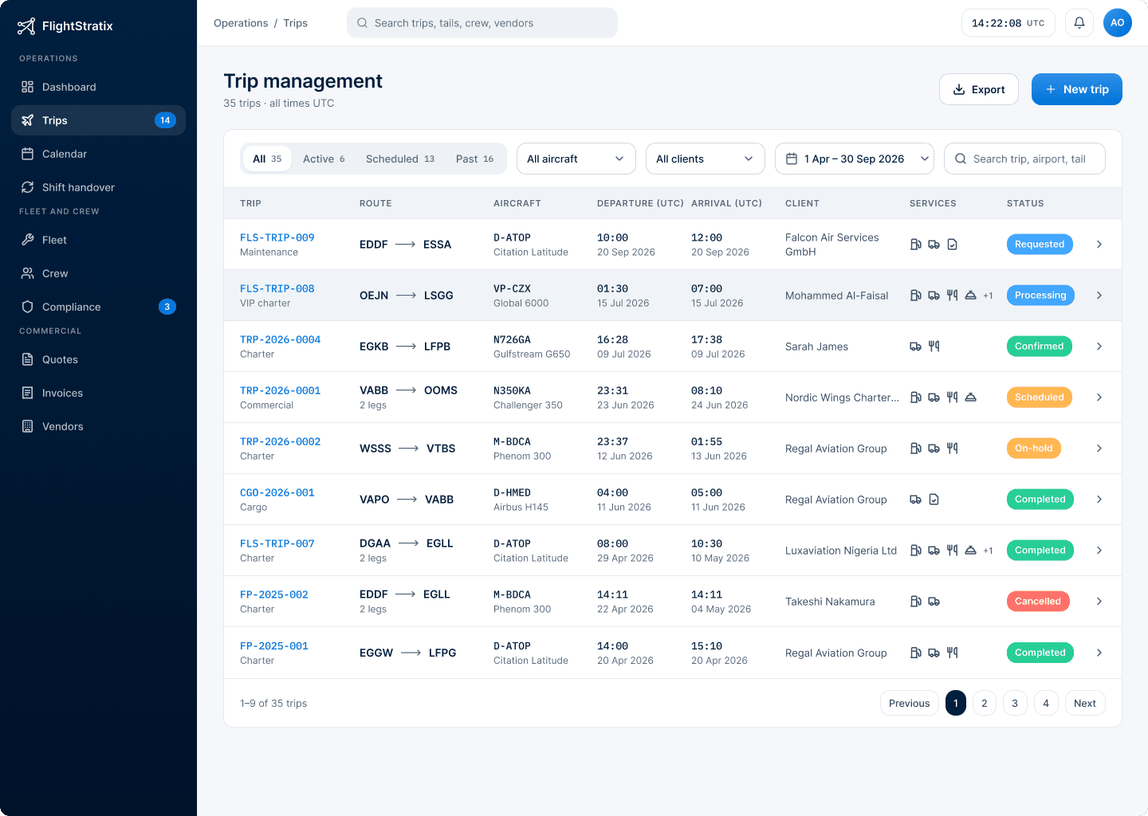
Task: Select the All trips tab
Action: 267,159
